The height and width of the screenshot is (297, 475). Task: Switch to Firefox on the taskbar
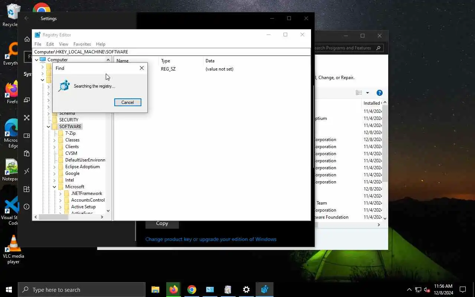(174, 290)
